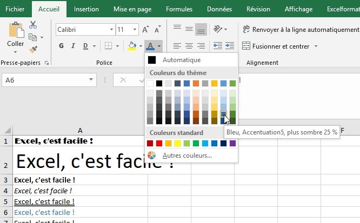Image resolution: width=360 pixels, height=223 pixels.
Task: Center text horizontally
Action: tap(189, 46)
